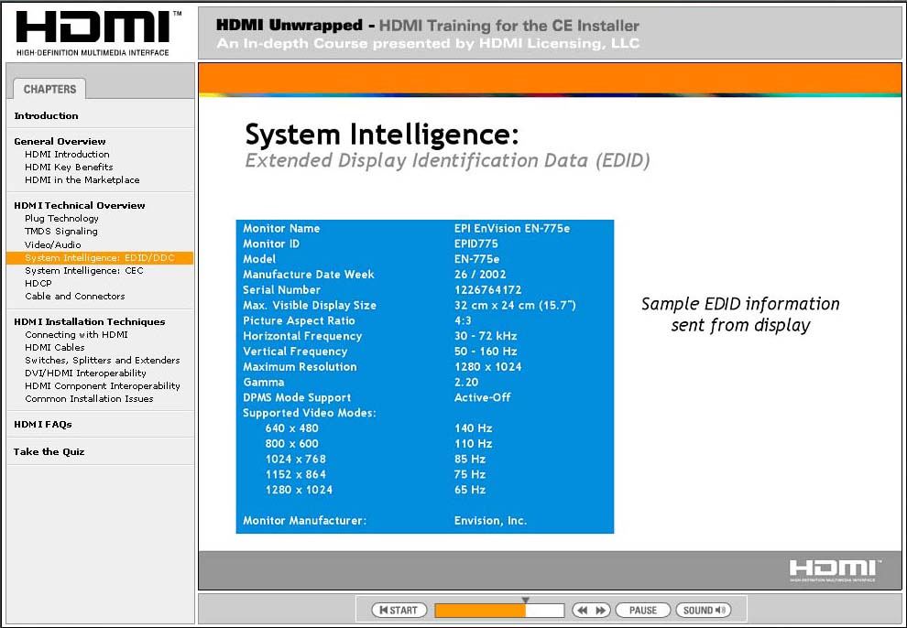Click the progress position marker triangle
This screenshot has height=628, width=907.
(525, 601)
